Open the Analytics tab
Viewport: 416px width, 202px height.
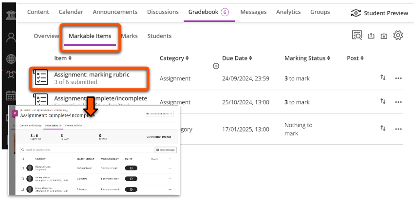[288, 12]
